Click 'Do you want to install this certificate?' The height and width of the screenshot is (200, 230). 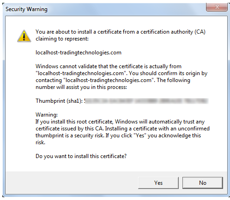pos(81,156)
